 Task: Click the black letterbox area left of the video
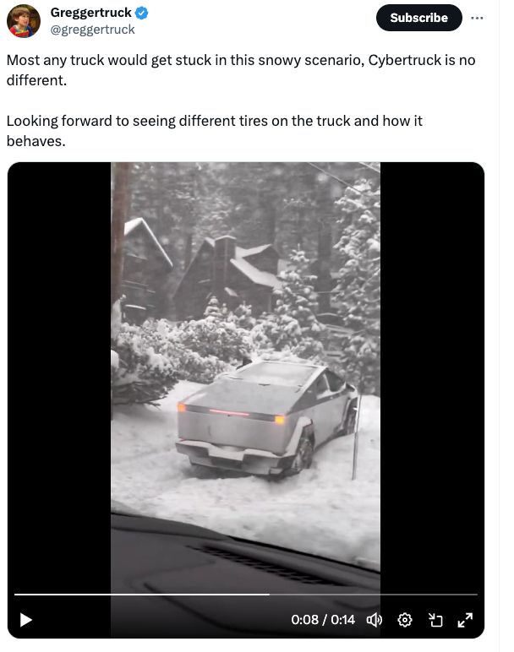tap(59, 374)
